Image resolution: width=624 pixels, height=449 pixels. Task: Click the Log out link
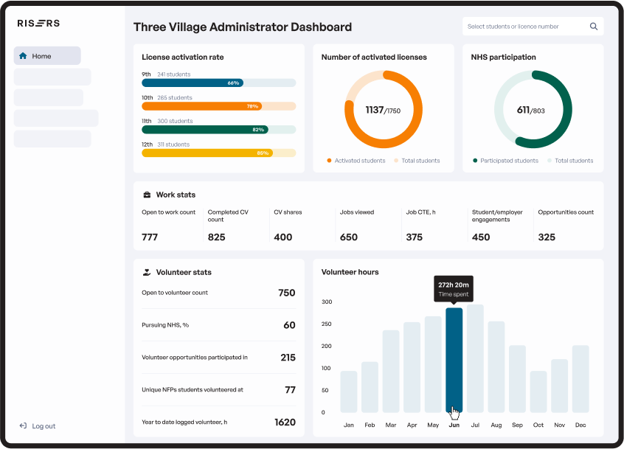pos(42,425)
